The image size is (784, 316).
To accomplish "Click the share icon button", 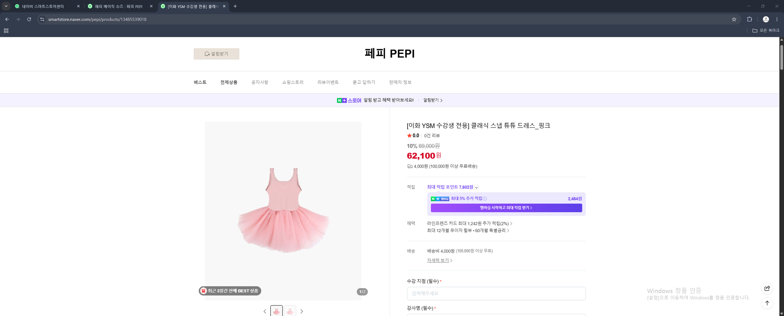I will point(767,288).
